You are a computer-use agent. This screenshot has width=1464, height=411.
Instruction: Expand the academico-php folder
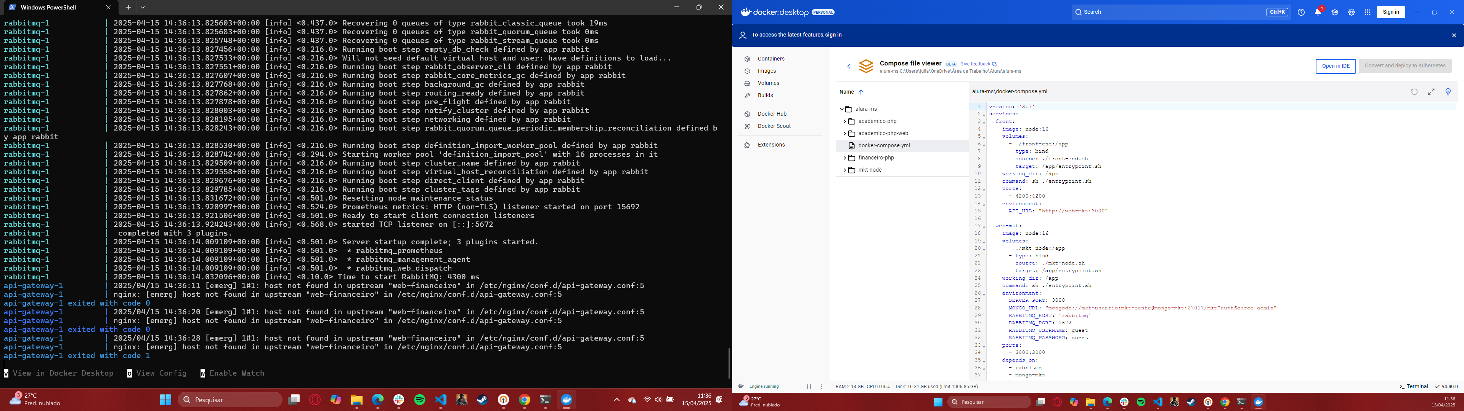coord(844,121)
